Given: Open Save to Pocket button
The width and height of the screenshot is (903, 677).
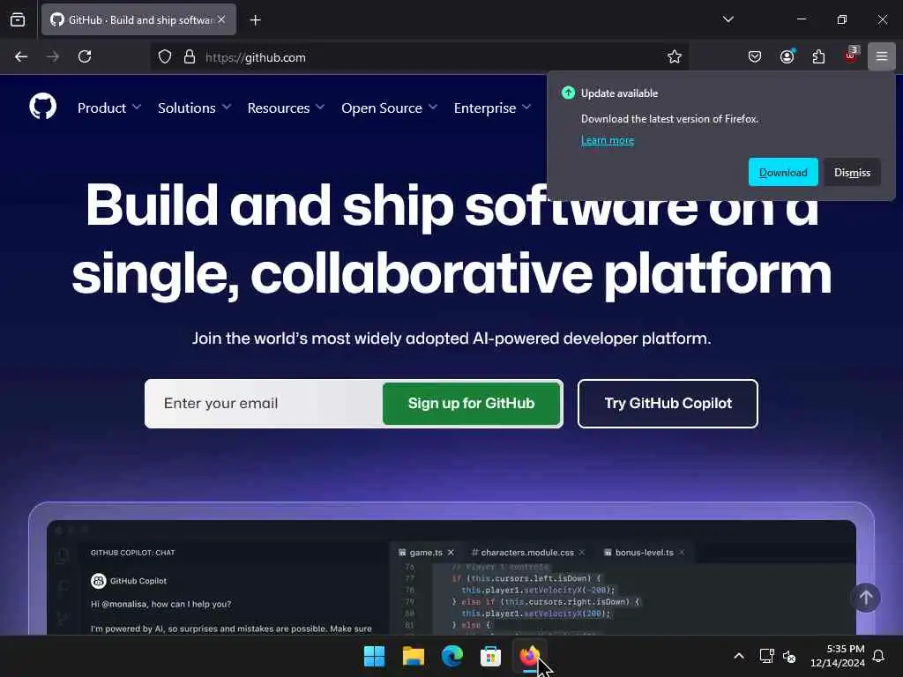Looking at the screenshot, I should (x=755, y=56).
